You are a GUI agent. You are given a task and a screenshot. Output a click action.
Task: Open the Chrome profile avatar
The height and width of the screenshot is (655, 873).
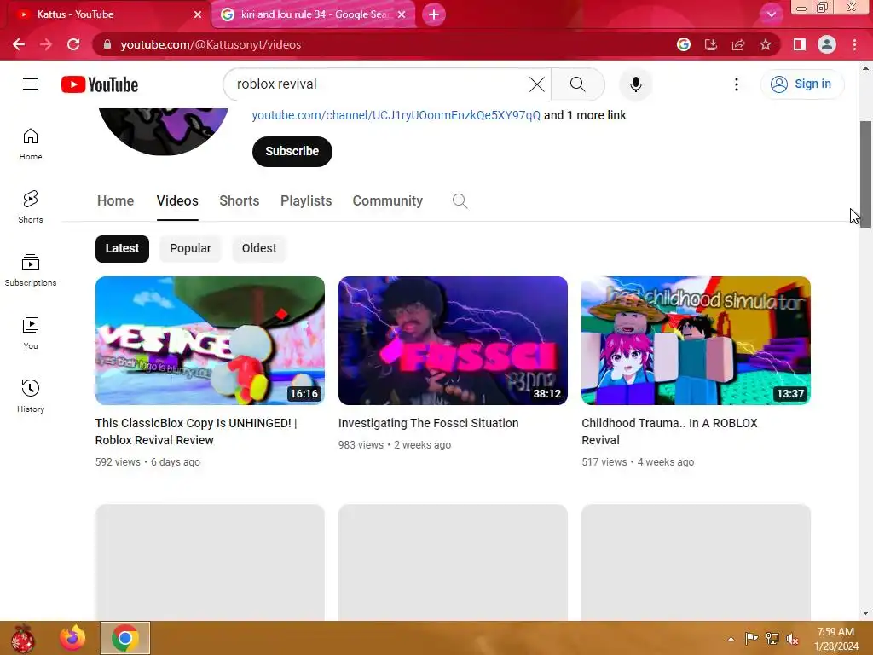[827, 44]
